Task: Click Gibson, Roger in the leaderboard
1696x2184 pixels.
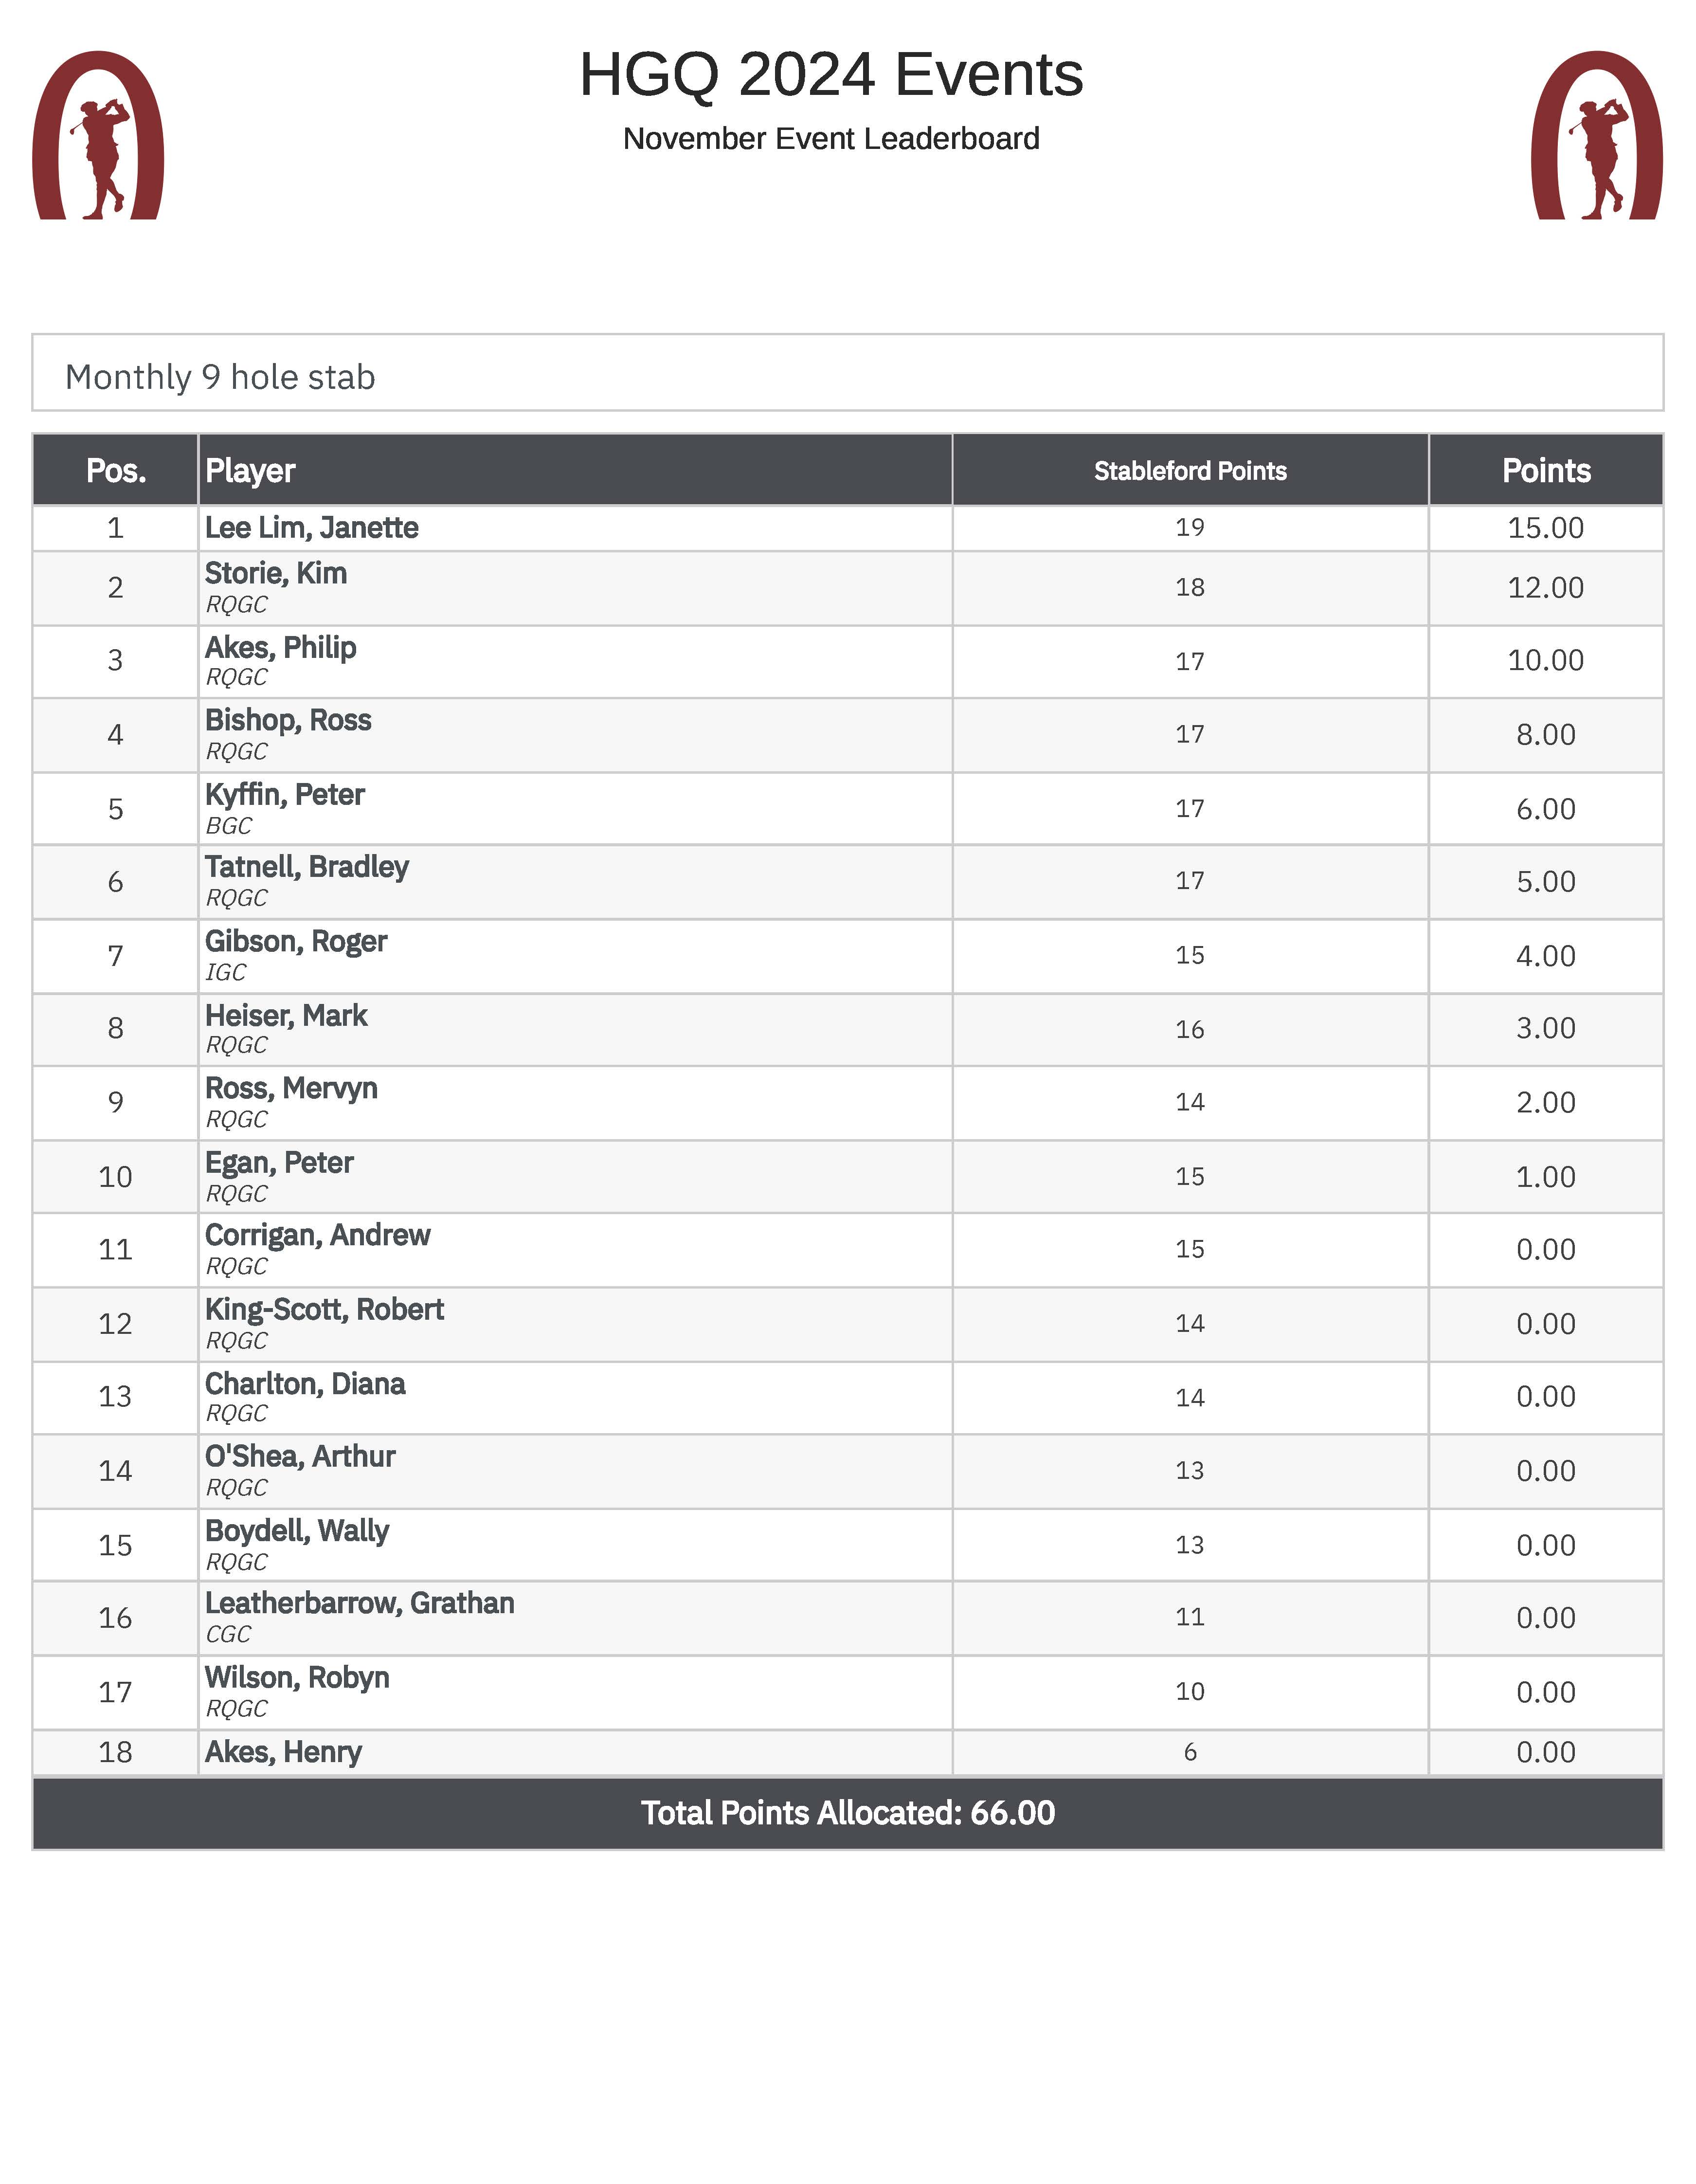Action: click(x=296, y=941)
